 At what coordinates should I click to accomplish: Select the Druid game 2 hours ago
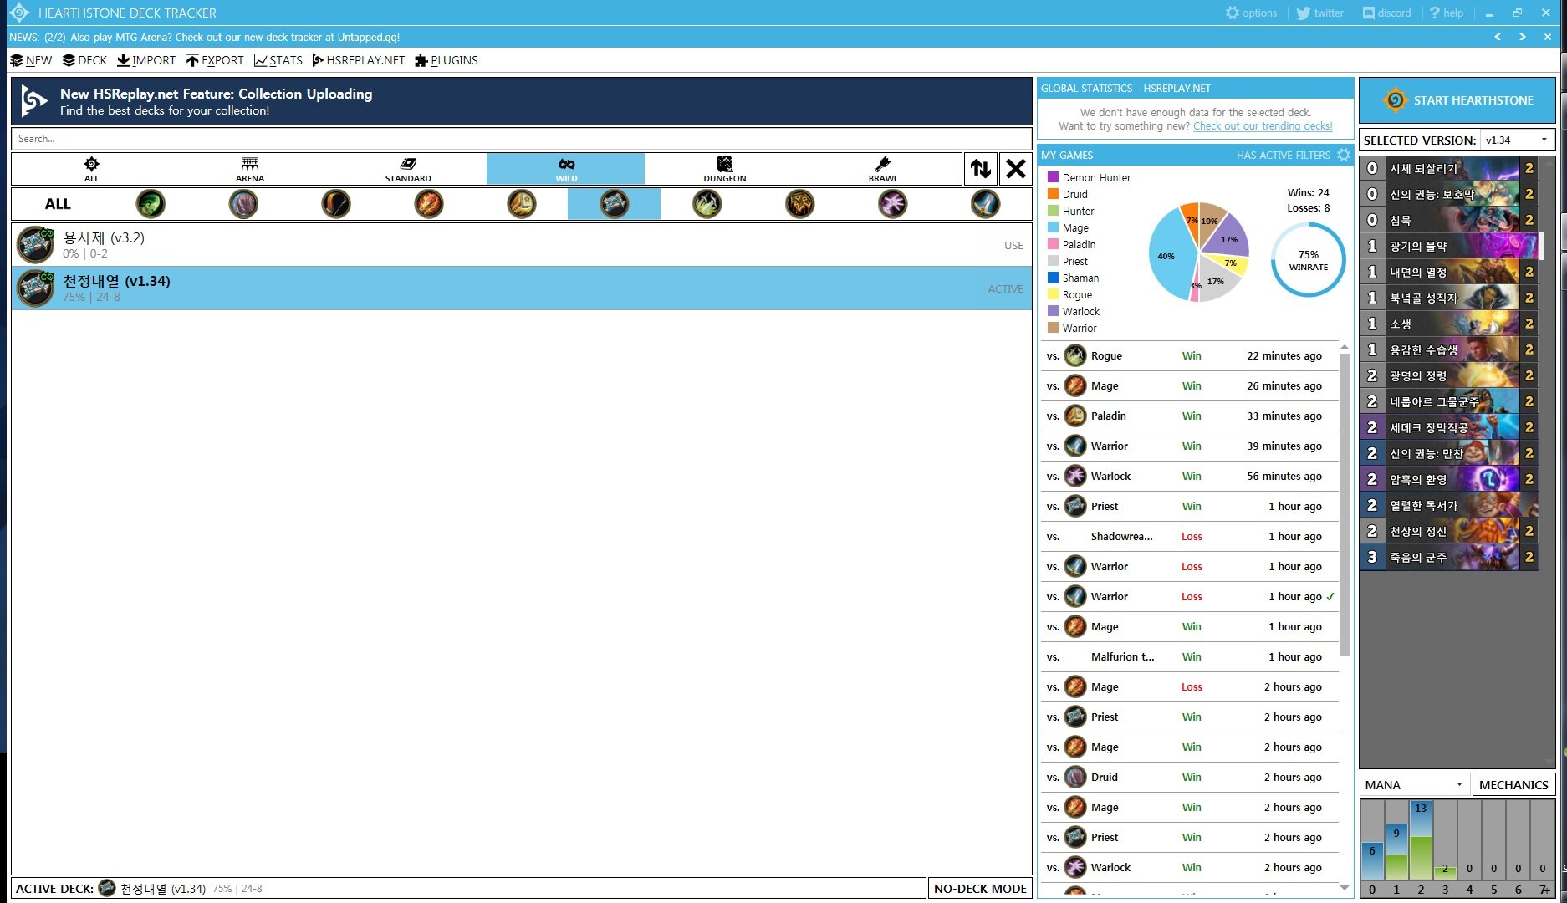pyautogui.click(x=1189, y=778)
